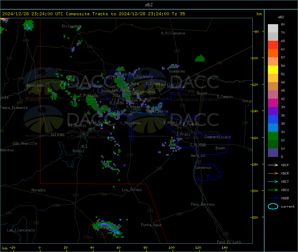Click the 'Goico' map label

tap(202, 93)
